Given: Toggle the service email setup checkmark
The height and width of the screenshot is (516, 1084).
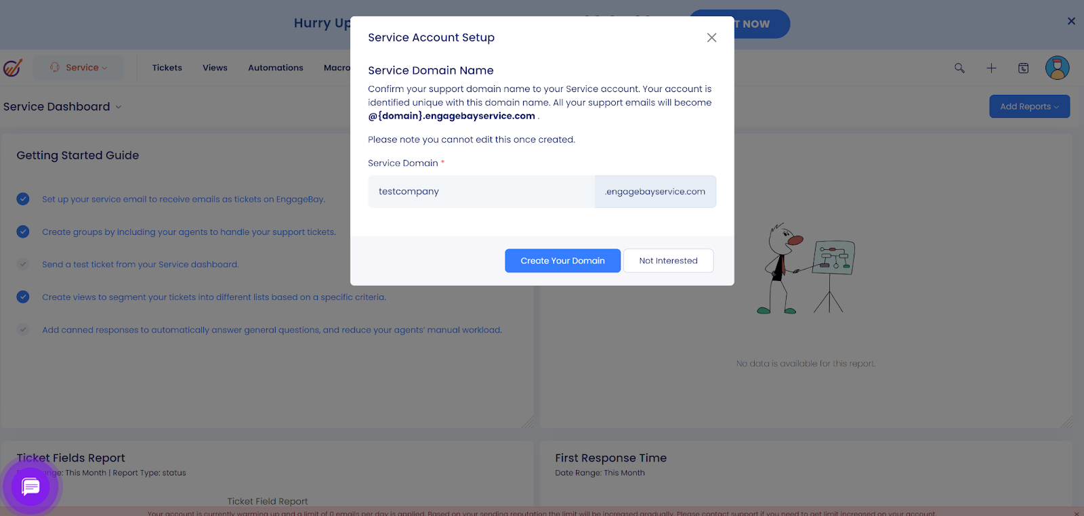Looking at the screenshot, I should pos(23,199).
